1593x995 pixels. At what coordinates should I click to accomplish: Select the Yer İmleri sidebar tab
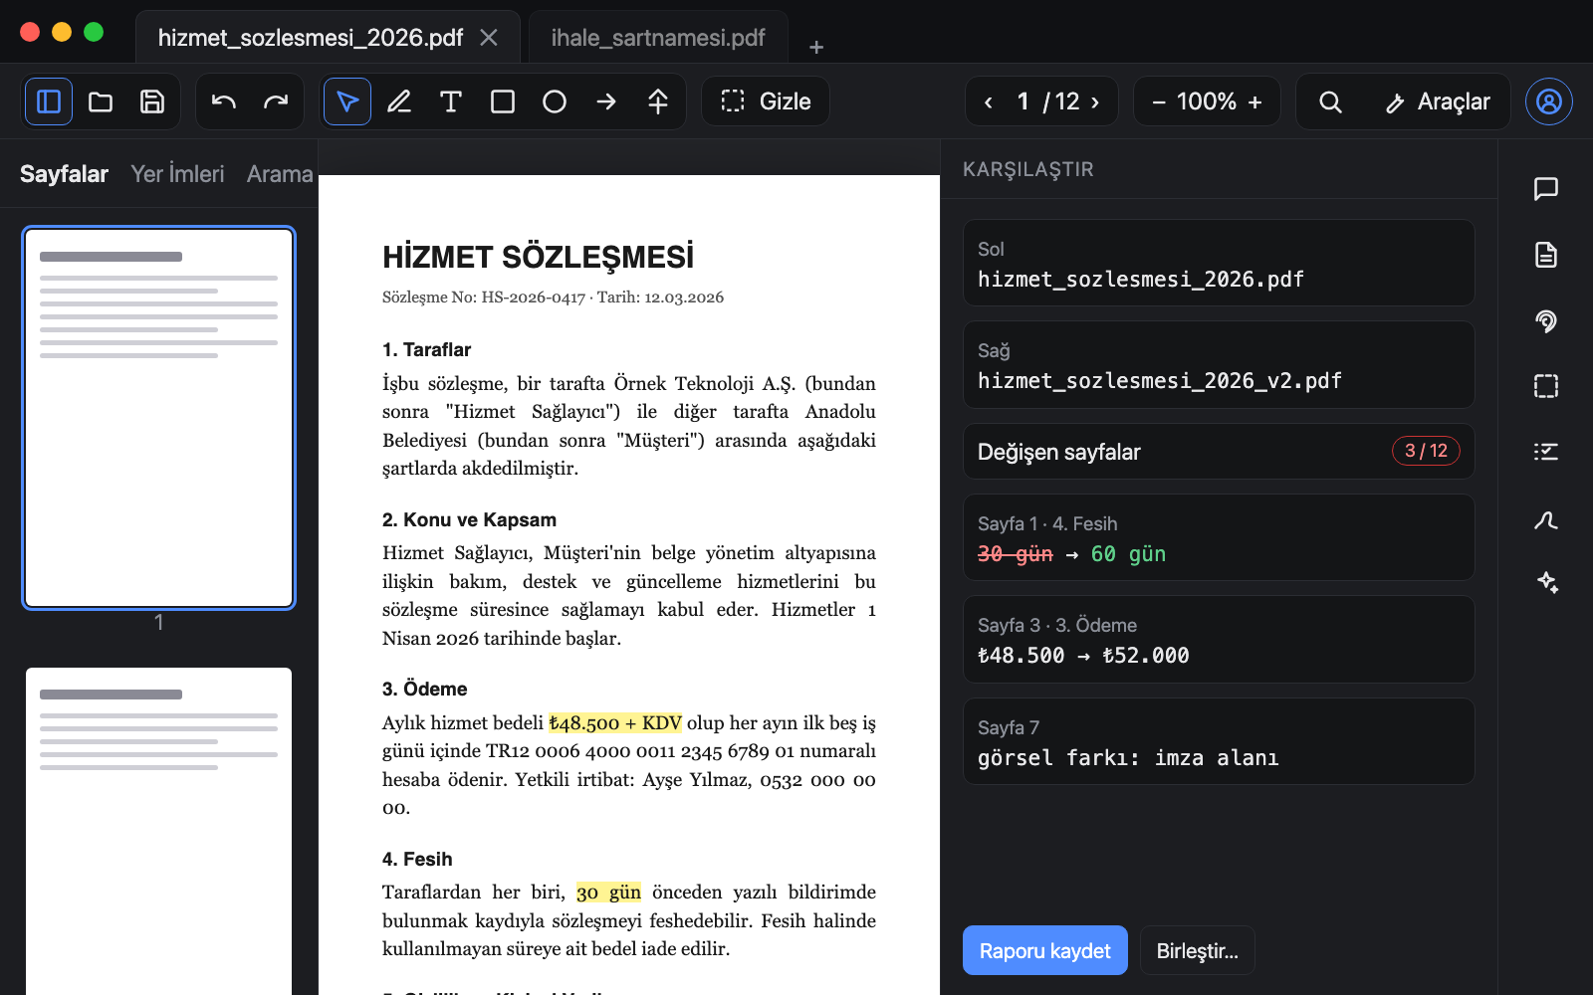pos(177,174)
